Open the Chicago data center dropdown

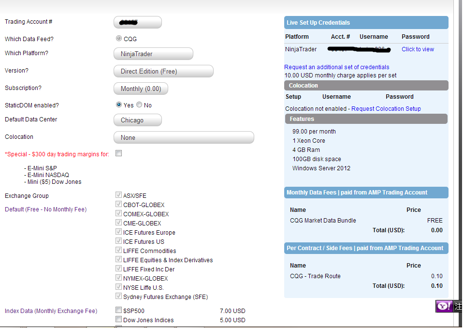pyautogui.click(x=138, y=120)
